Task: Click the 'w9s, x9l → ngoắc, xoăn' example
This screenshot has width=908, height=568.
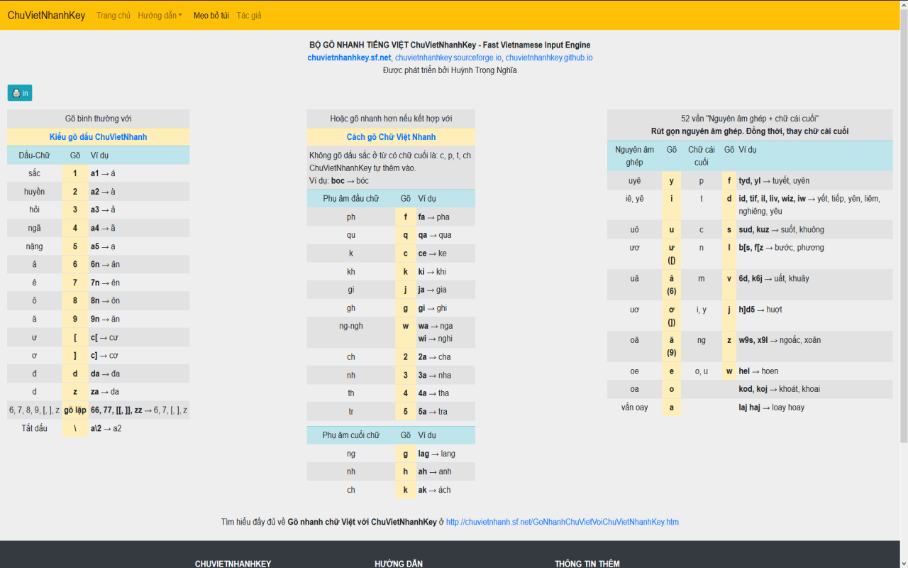Action: pyautogui.click(x=780, y=340)
